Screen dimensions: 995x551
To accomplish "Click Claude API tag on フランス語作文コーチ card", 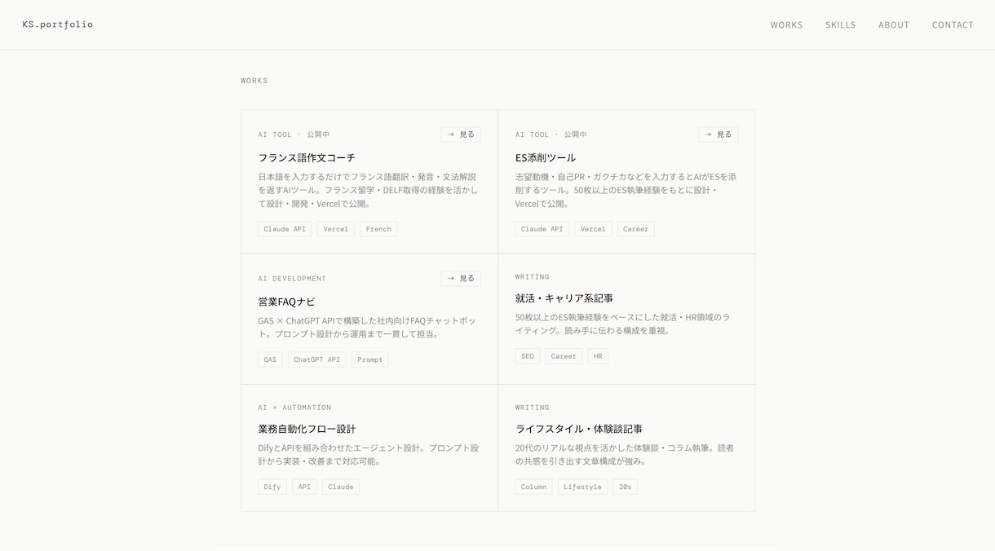I will [285, 229].
